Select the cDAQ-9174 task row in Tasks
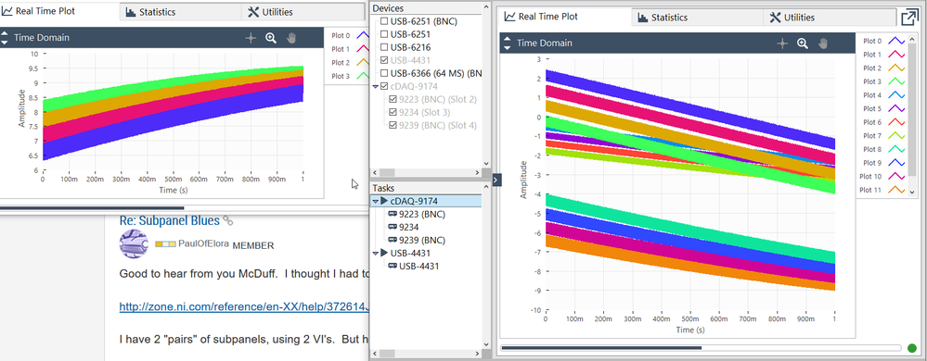The width and height of the screenshot is (927, 361). click(426, 201)
